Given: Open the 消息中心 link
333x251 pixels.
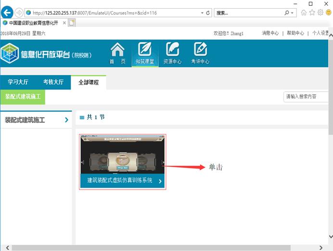Looking at the screenshot, I should point(270,33).
